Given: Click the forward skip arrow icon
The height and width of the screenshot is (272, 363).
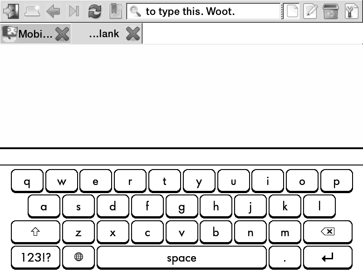Looking at the screenshot, I should (74, 11).
